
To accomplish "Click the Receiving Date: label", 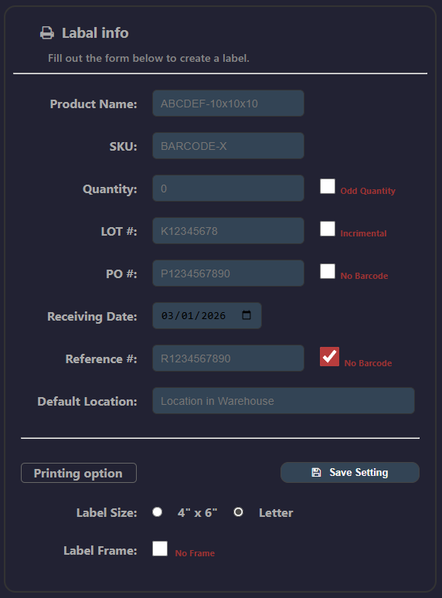I will pyautogui.click(x=92, y=317).
